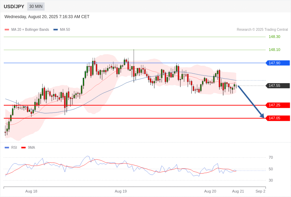Select the blue 147.90 pivot price tag
The image size is (291, 197).
(x=278, y=63)
